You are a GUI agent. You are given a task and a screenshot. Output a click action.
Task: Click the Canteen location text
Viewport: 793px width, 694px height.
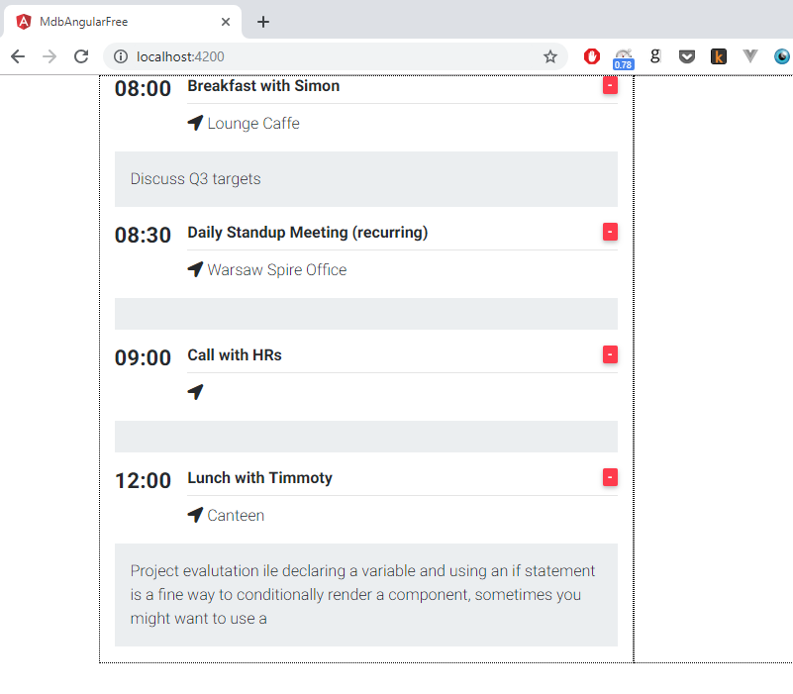(236, 516)
